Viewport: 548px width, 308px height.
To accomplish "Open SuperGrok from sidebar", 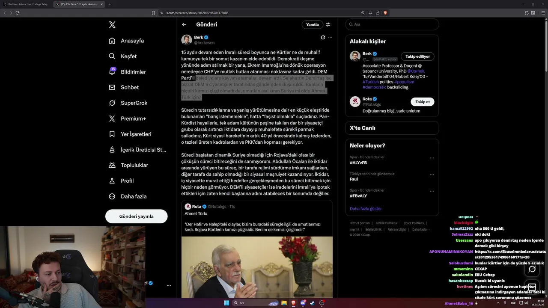I will pos(128,103).
